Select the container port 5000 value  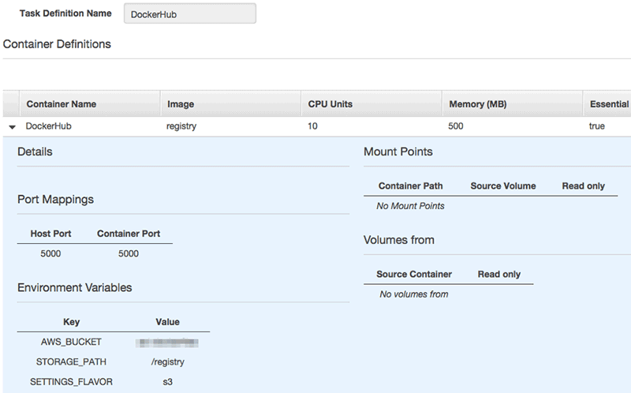[x=129, y=253]
